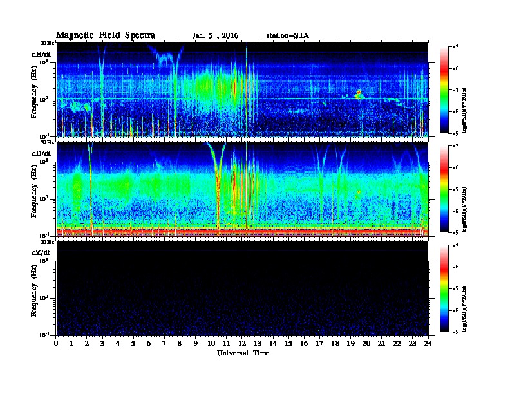The image size is (510, 394).
Task: Click hour "8" on the time axis
Action: click(x=180, y=343)
